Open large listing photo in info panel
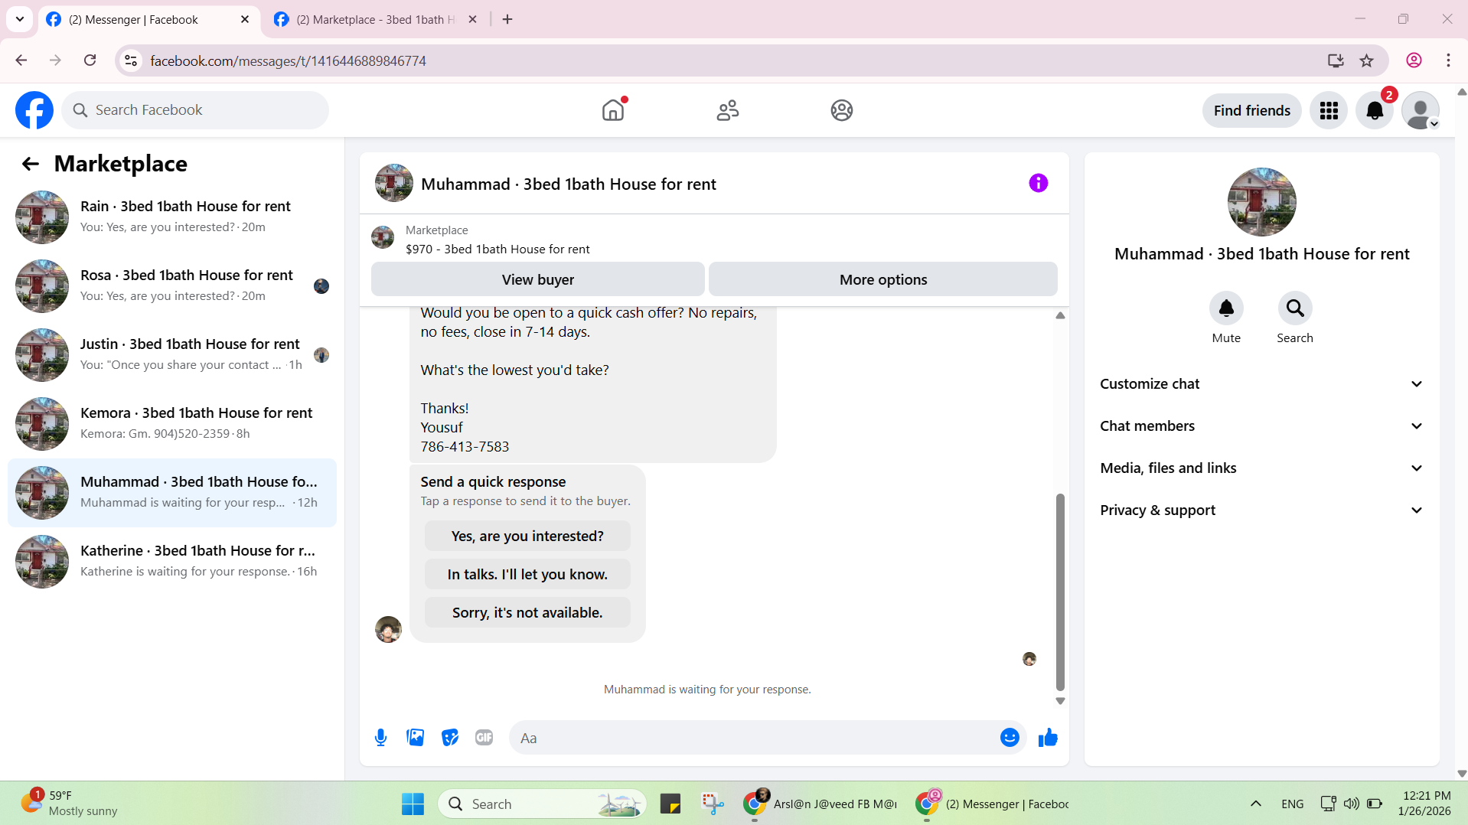Image resolution: width=1468 pixels, height=825 pixels. [x=1262, y=202]
